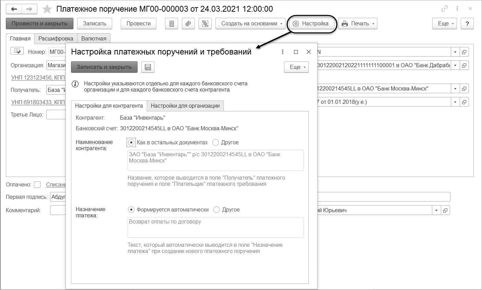The height and width of the screenshot is (290, 482).
Task: Expand the Юрьевич field dropdown arrow
Action: click(x=436, y=210)
